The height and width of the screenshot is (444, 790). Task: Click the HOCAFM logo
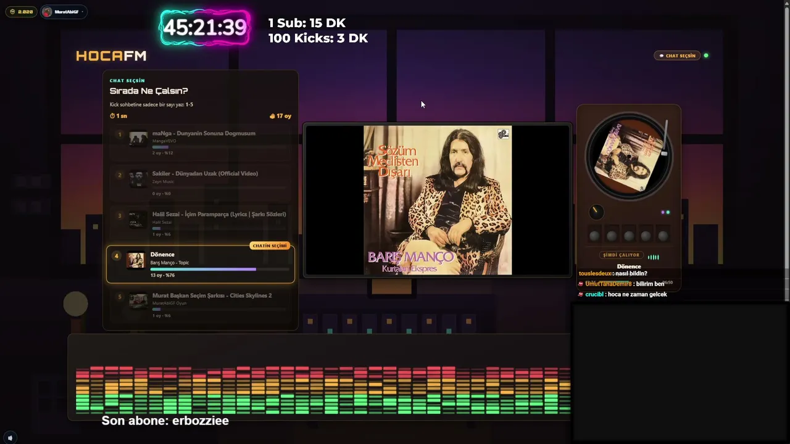click(111, 56)
